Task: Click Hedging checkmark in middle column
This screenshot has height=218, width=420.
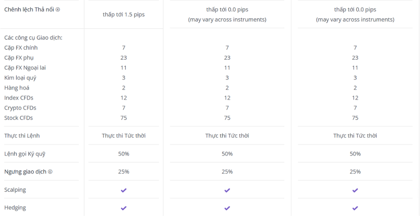Action: 227,208
